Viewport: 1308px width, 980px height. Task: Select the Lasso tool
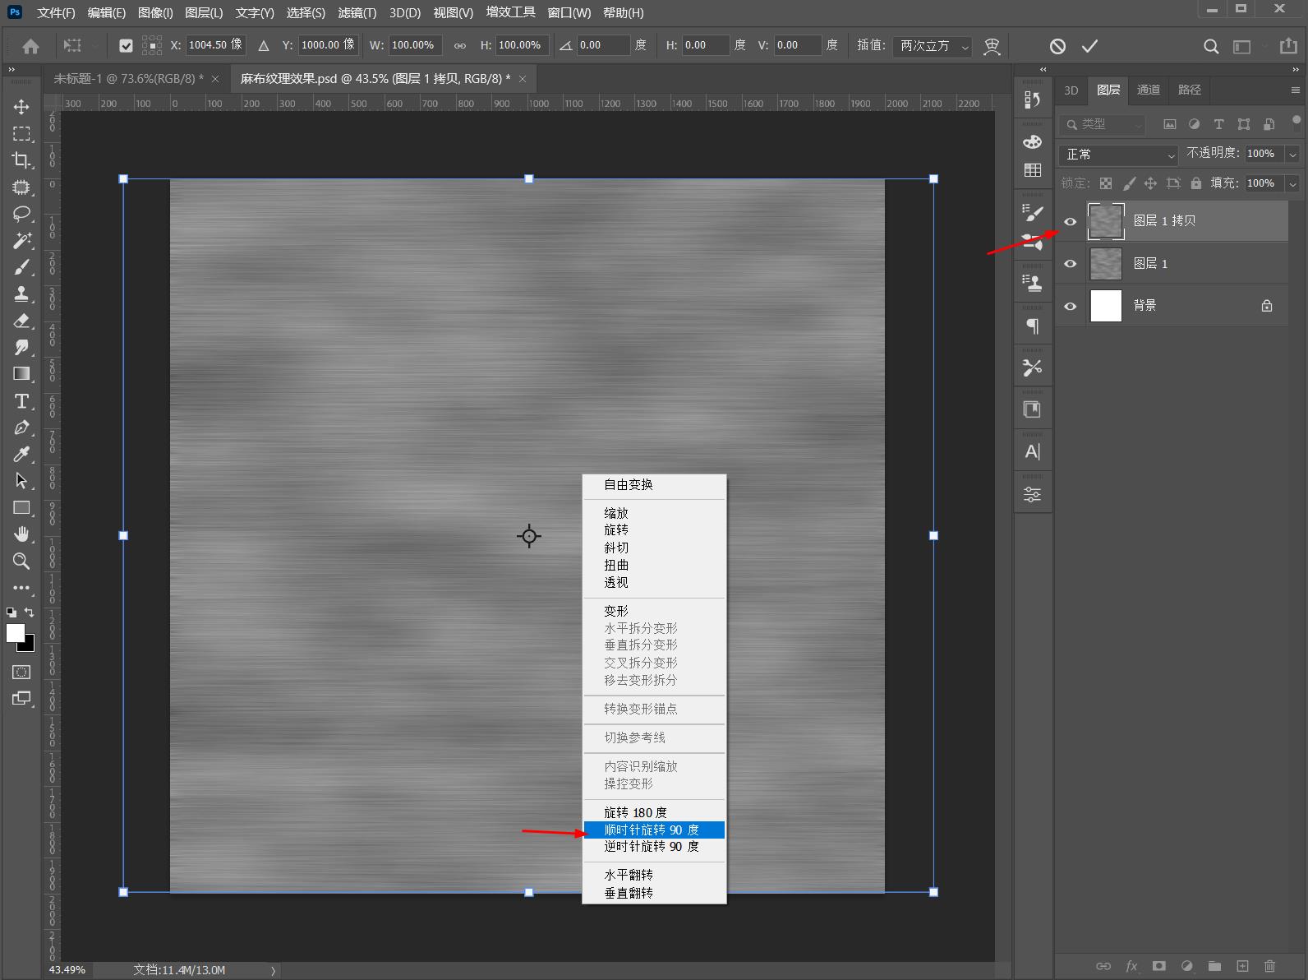(22, 214)
